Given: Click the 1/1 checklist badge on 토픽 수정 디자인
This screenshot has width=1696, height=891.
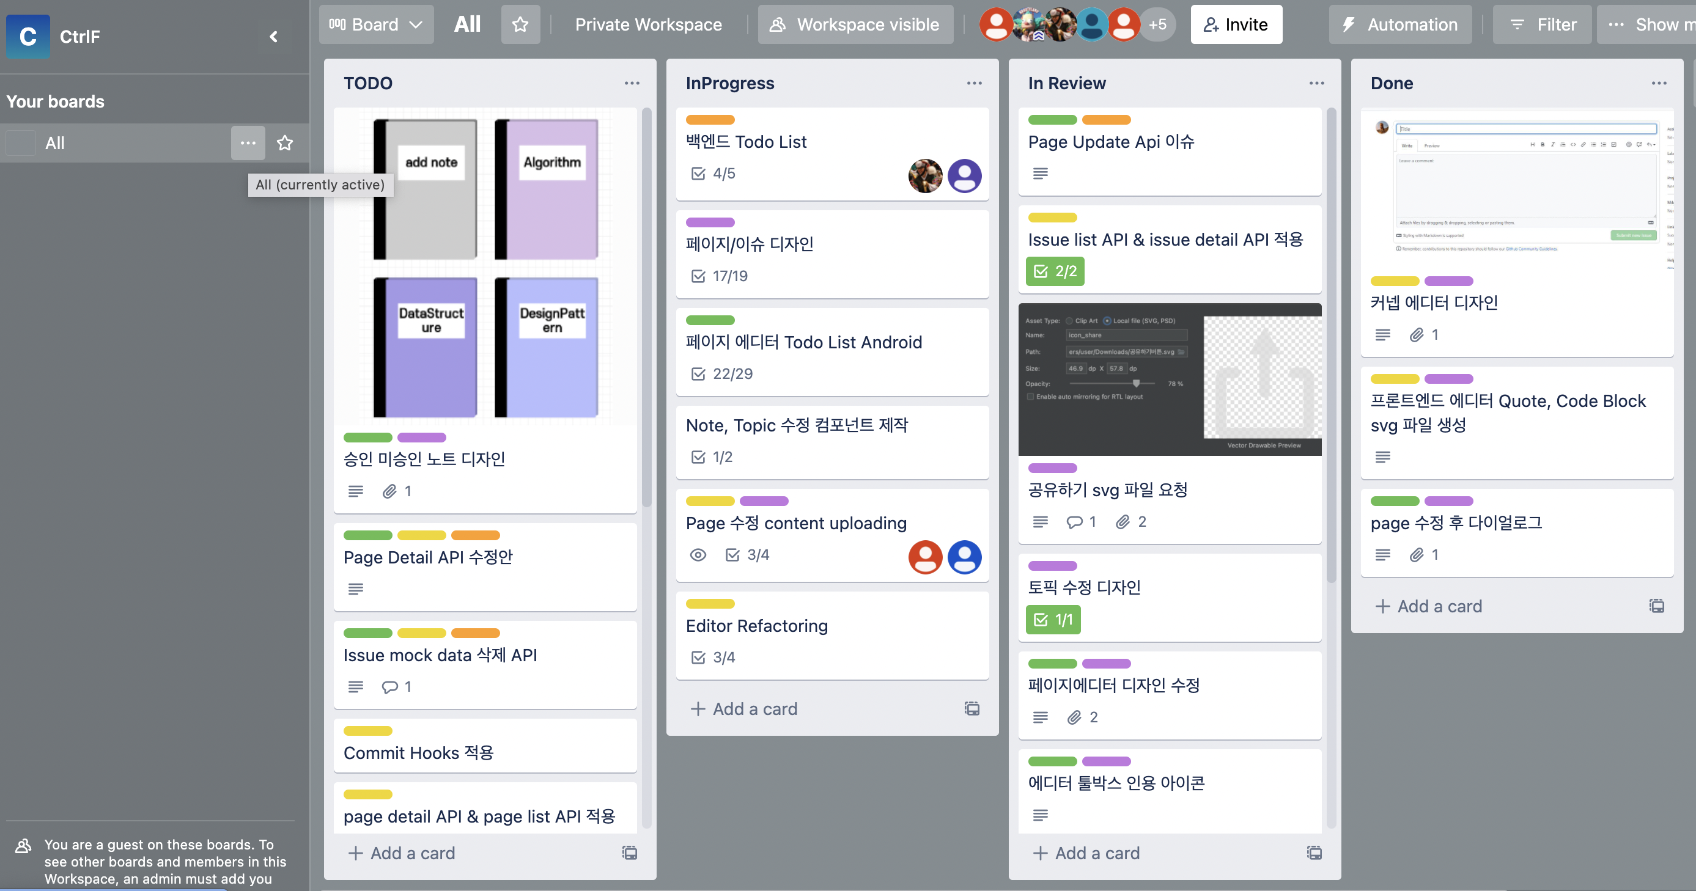Looking at the screenshot, I should click(x=1053, y=619).
